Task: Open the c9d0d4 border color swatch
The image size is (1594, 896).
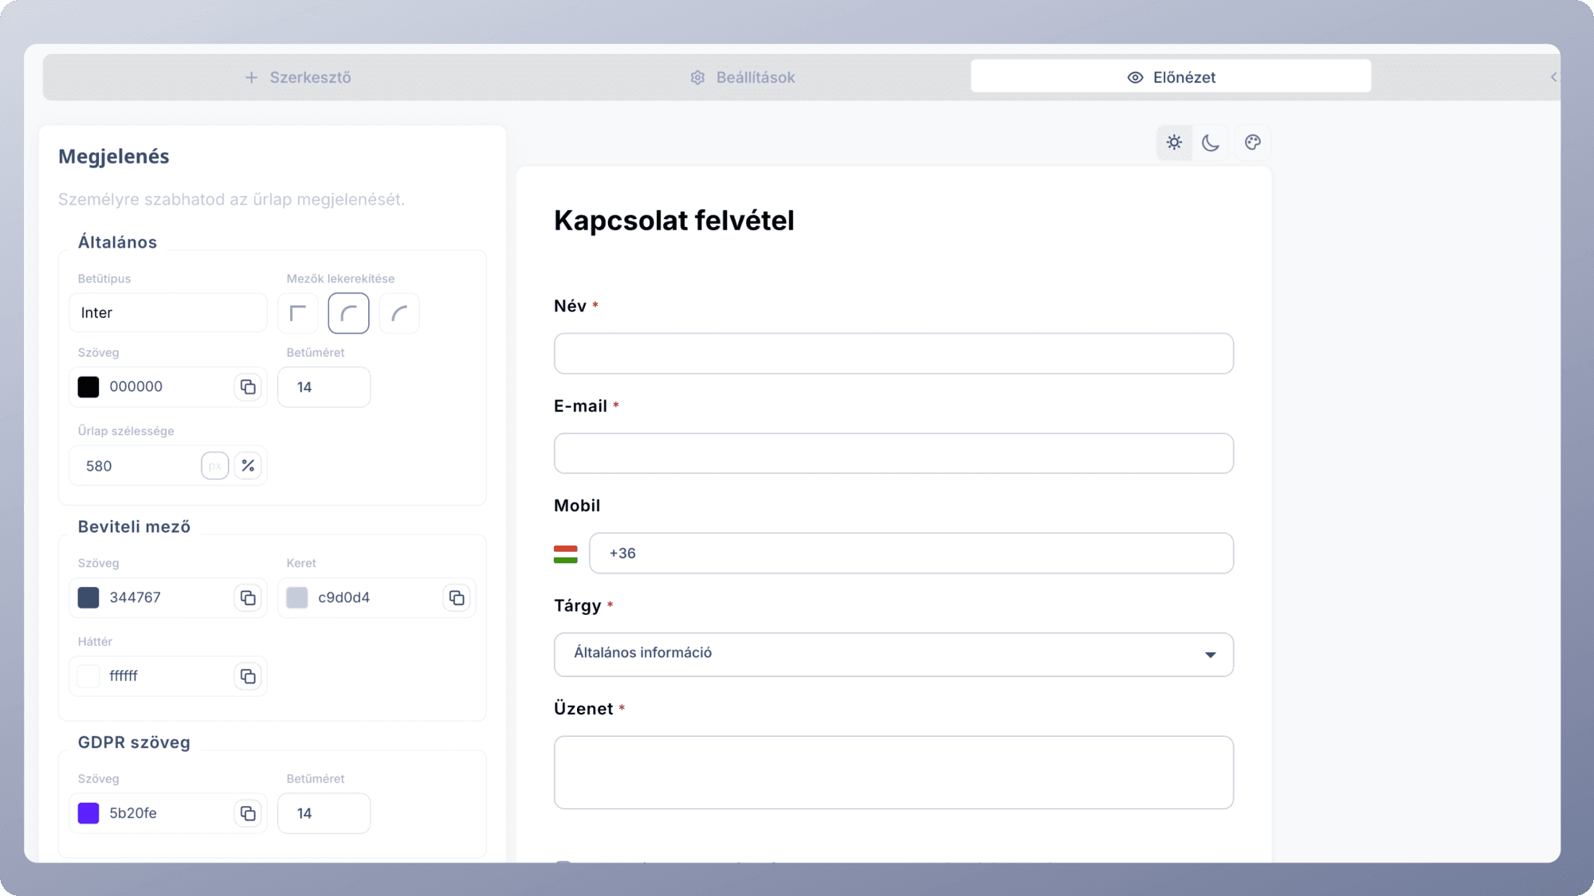Action: pos(297,597)
